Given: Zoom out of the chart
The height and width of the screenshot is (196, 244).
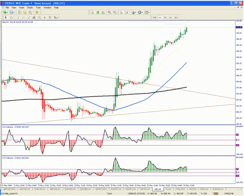Looking at the screenshot, I should [115, 12].
